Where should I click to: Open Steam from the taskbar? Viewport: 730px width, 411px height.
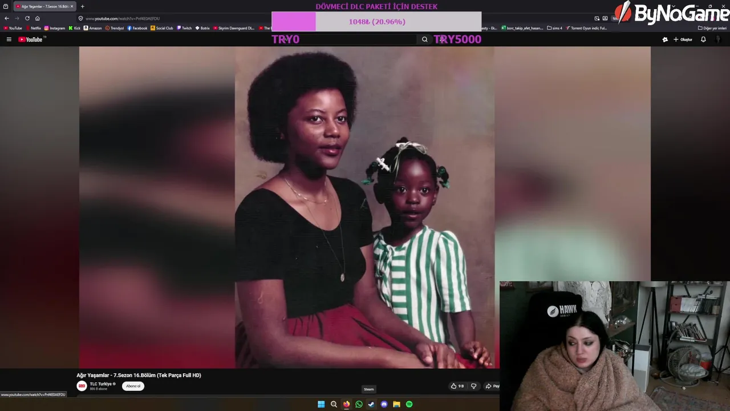371,404
